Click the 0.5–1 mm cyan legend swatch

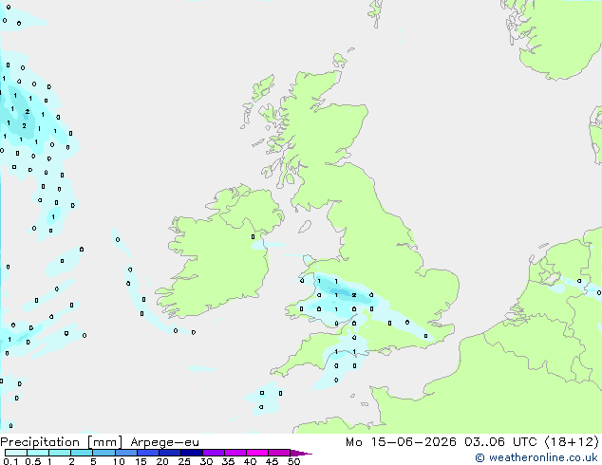(x=38, y=453)
